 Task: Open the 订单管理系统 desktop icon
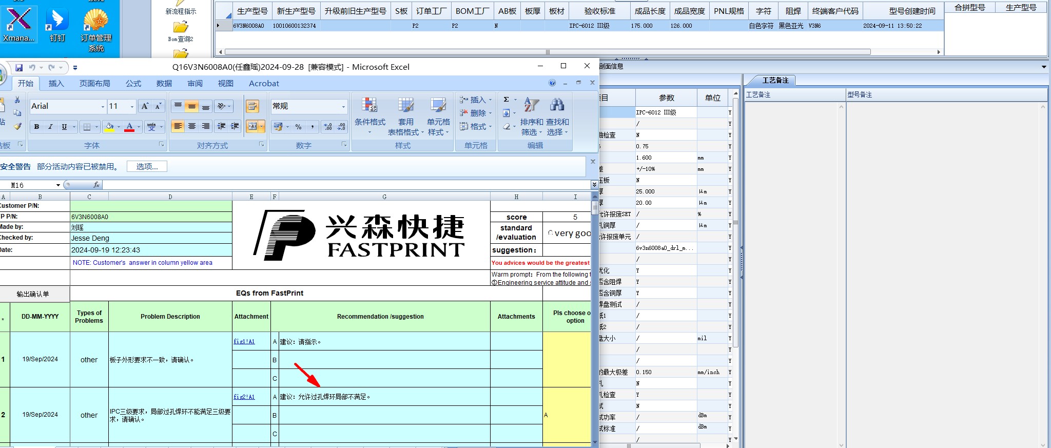96,31
